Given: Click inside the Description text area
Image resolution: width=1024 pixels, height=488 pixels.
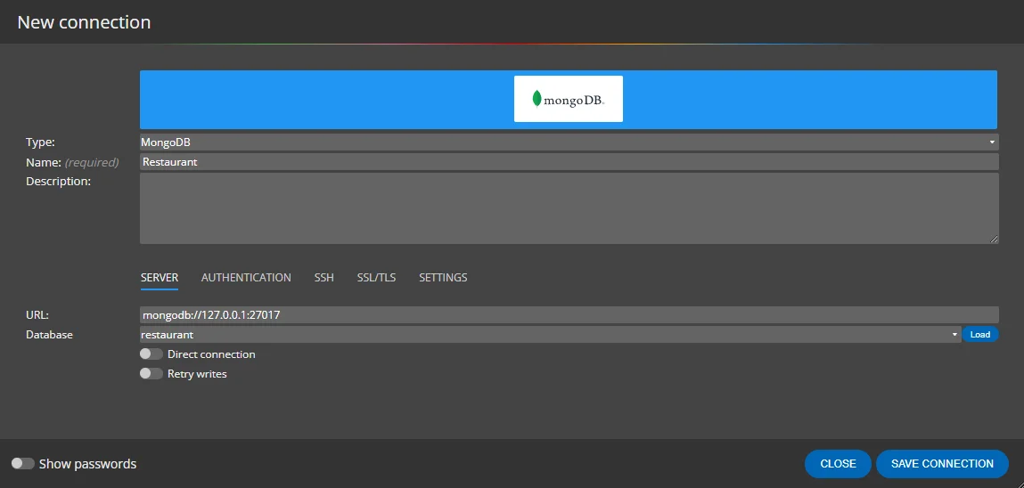Looking at the screenshot, I should 569,208.
